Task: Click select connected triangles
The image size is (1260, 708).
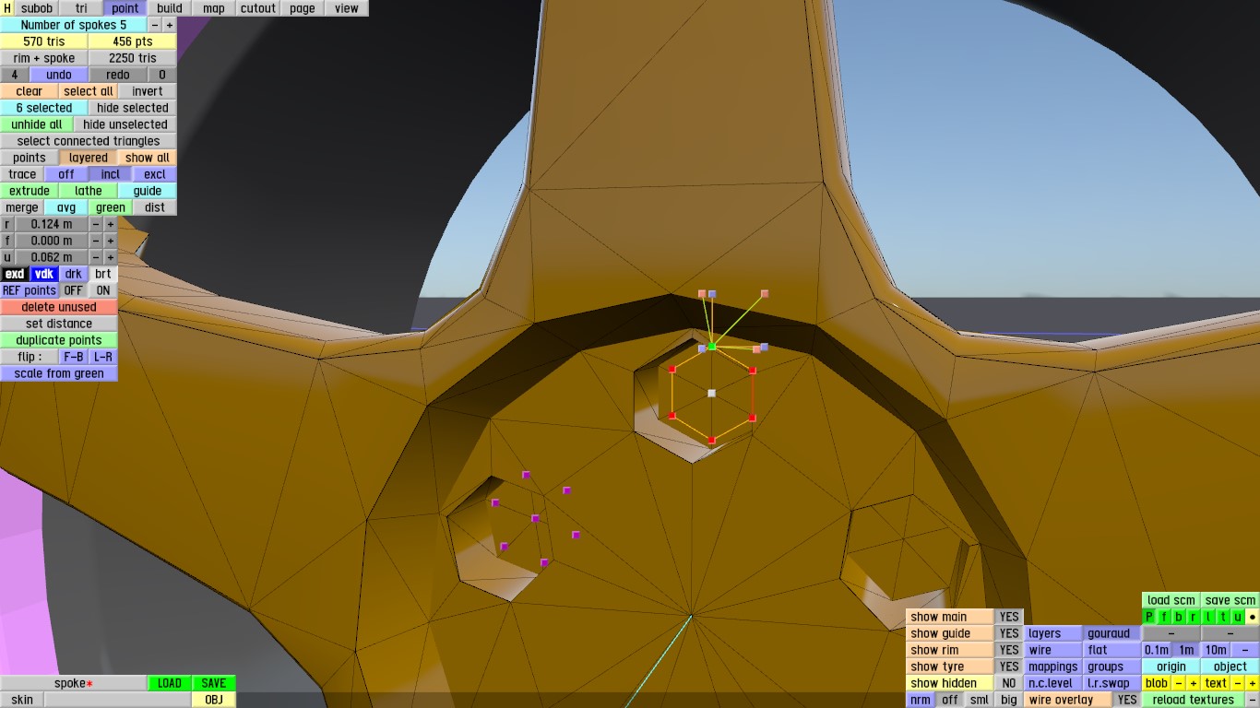Action: [x=89, y=141]
